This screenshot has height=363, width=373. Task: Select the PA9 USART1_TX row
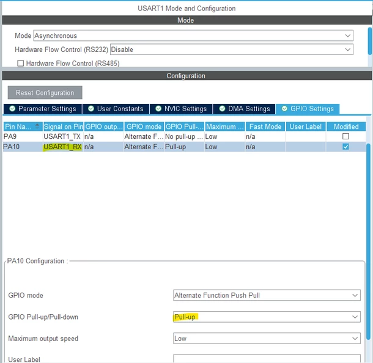pos(184,136)
